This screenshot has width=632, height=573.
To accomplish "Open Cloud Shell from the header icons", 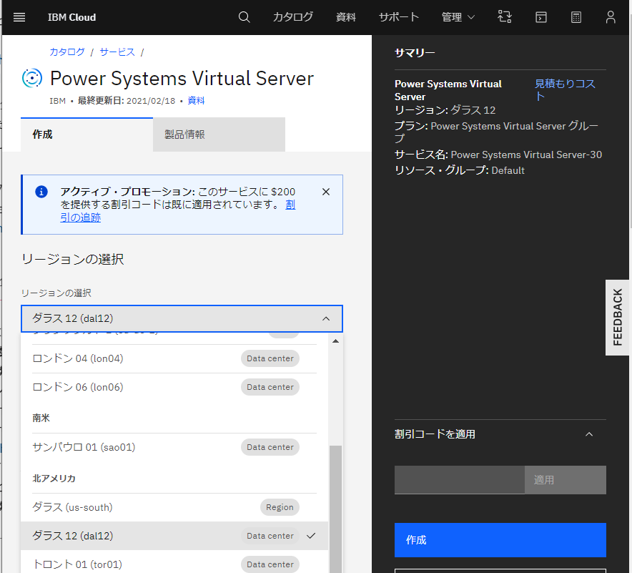I will [540, 16].
